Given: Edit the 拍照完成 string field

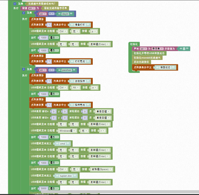Looking at the screenshot, I should tap(80, 105).
